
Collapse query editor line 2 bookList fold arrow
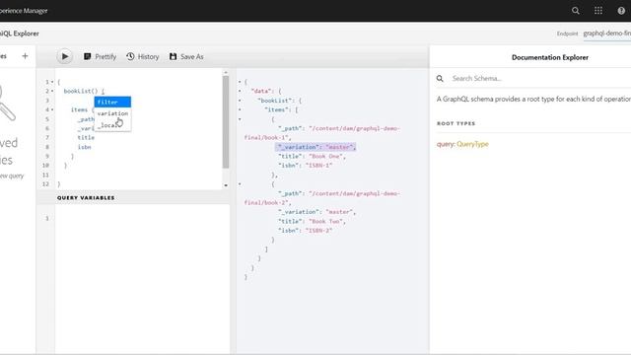coord(52,92)
